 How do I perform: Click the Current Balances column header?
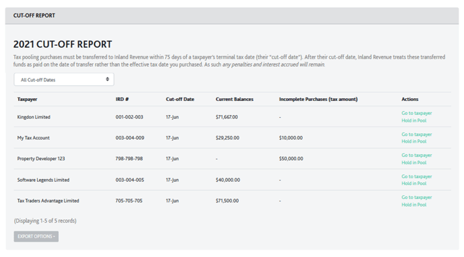click(x=235, y=99)
